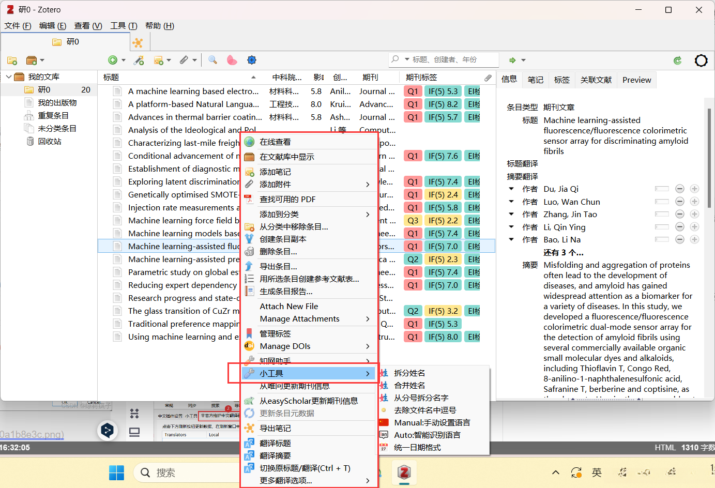Open the new library dropdown arrow
This screenshot has height=488, width=715.
tap(42, 60)
